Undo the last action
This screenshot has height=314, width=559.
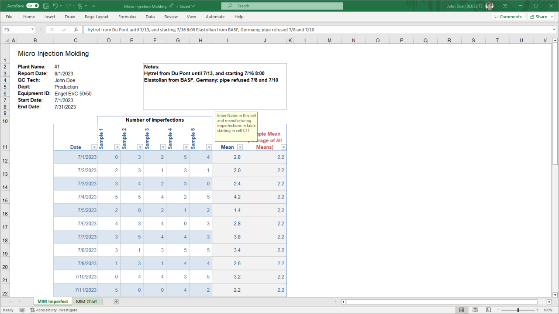pos(55,6)
